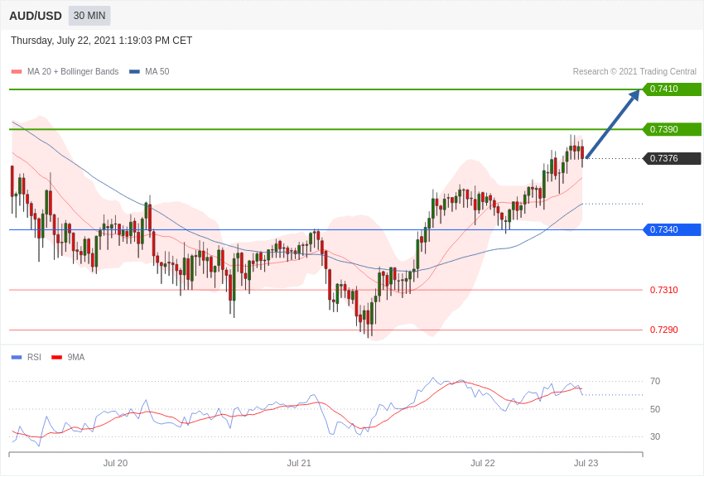Click the 0.7390 green resistance label

click(672, 129)
